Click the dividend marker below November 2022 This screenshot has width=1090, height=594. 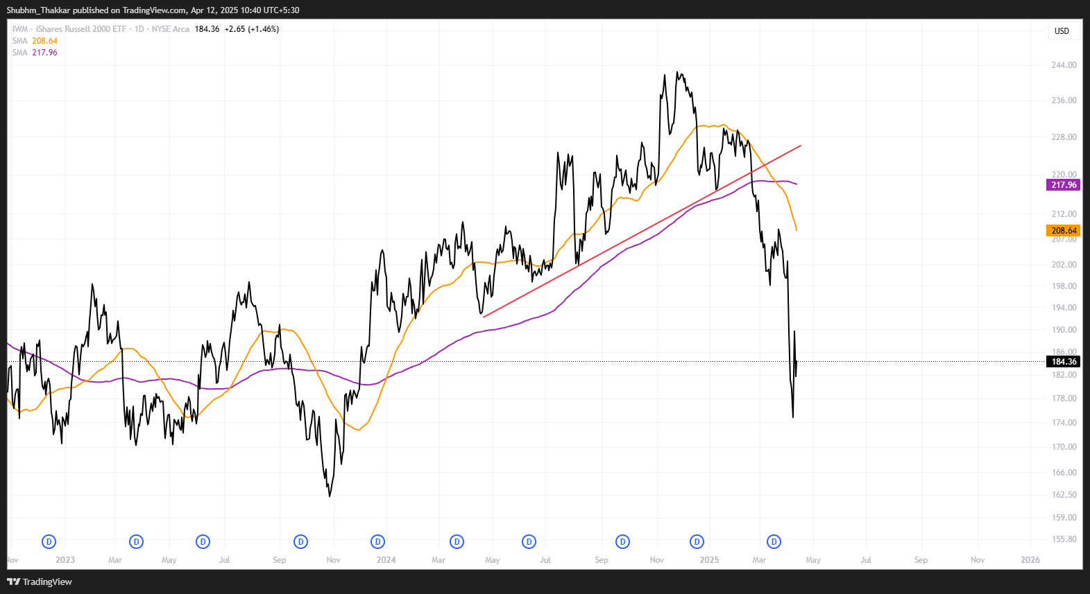(49, 541)
